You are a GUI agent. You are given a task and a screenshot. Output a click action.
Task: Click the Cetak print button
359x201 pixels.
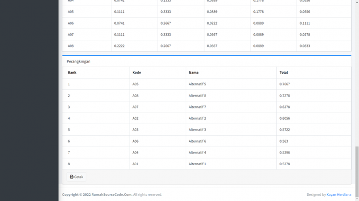coord(76,177)
